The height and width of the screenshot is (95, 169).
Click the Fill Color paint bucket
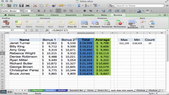tap(139, 11)
